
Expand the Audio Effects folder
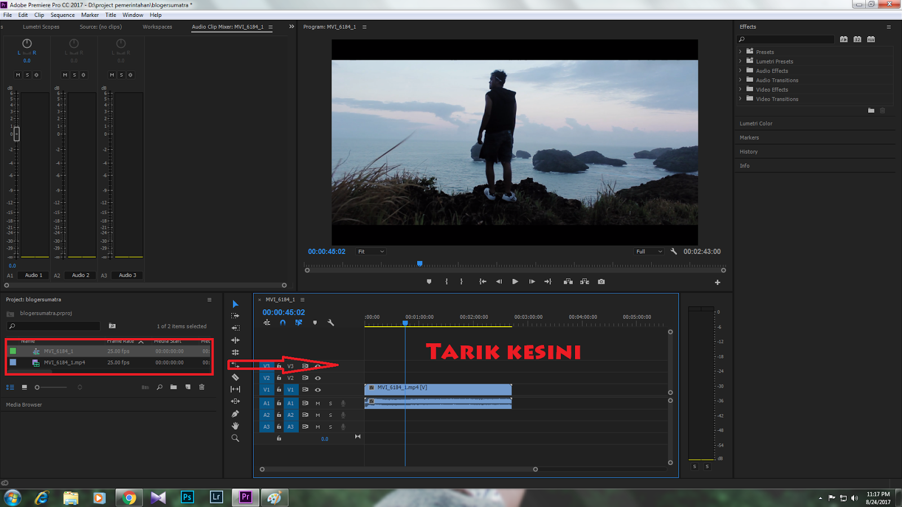[x=740, y=70]
